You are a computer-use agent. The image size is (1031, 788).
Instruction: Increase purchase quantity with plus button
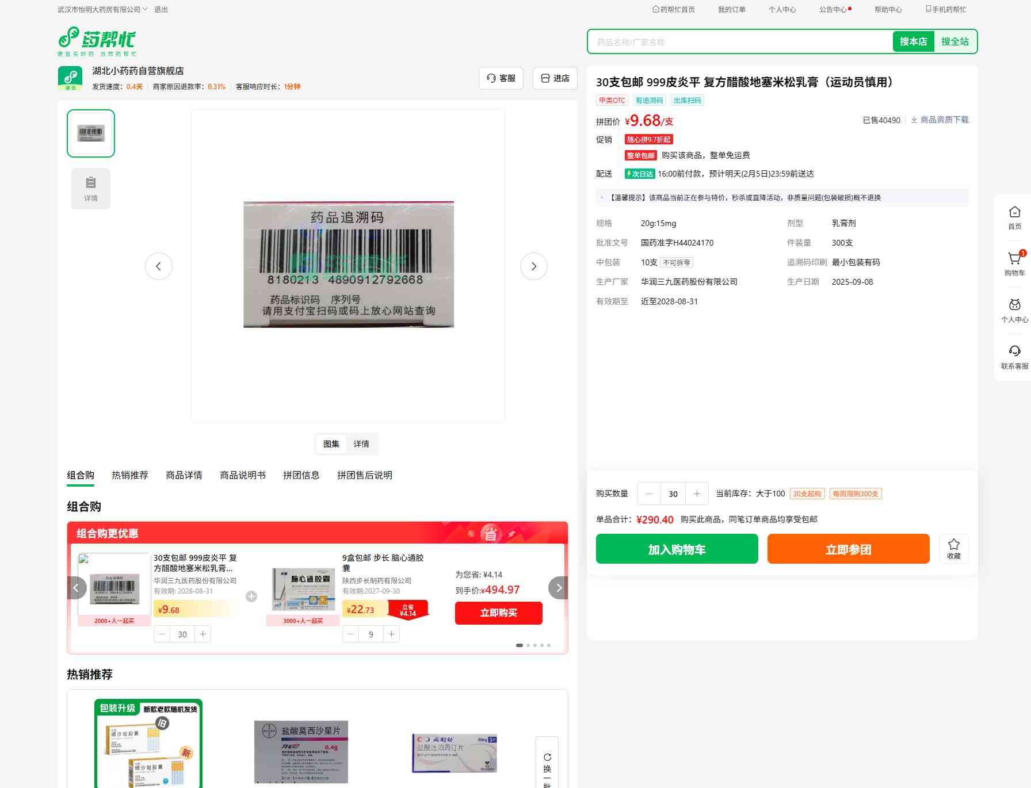tap(697, 494)
